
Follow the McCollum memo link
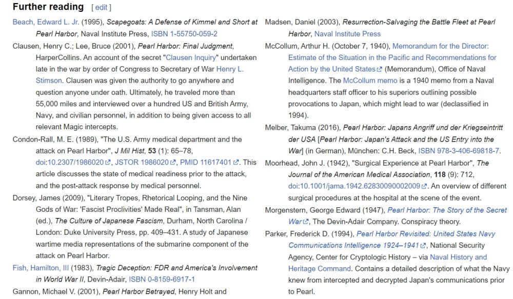click(x=370, y=81)
